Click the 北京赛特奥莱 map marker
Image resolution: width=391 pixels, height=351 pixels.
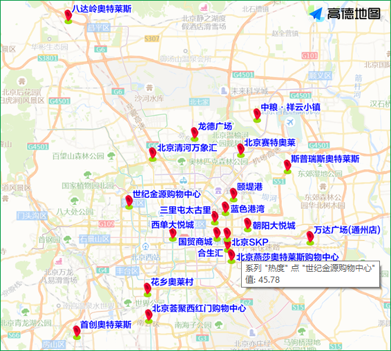[240, 150]
